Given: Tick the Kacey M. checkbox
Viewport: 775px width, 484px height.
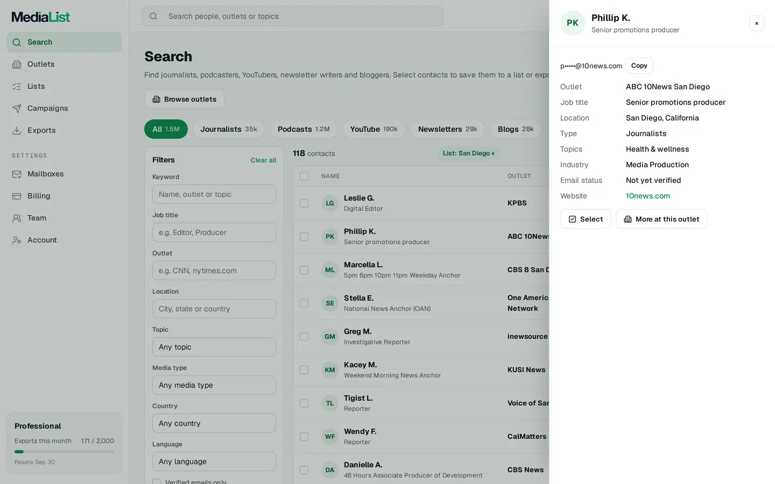Looking at the screenshot, I should click(304, 370).
